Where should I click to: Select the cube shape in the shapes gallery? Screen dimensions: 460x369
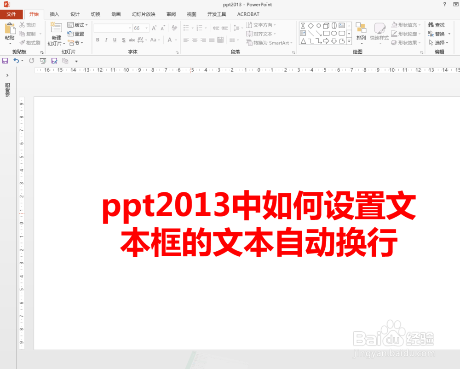(326, 25)
